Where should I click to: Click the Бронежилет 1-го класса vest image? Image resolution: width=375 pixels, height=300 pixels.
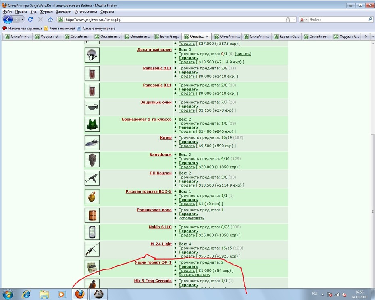[x=92, y=124]
